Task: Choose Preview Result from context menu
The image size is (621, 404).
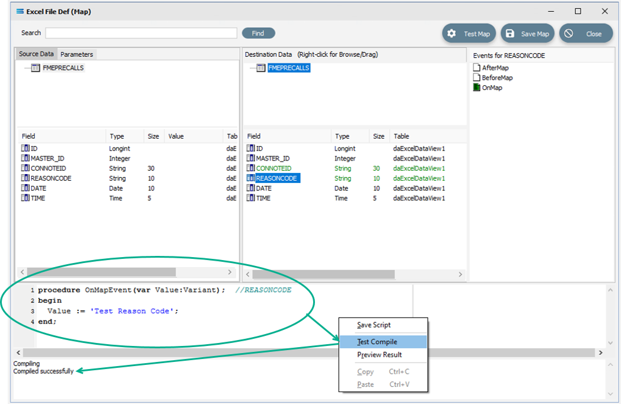Action: (x=383, y=355)
